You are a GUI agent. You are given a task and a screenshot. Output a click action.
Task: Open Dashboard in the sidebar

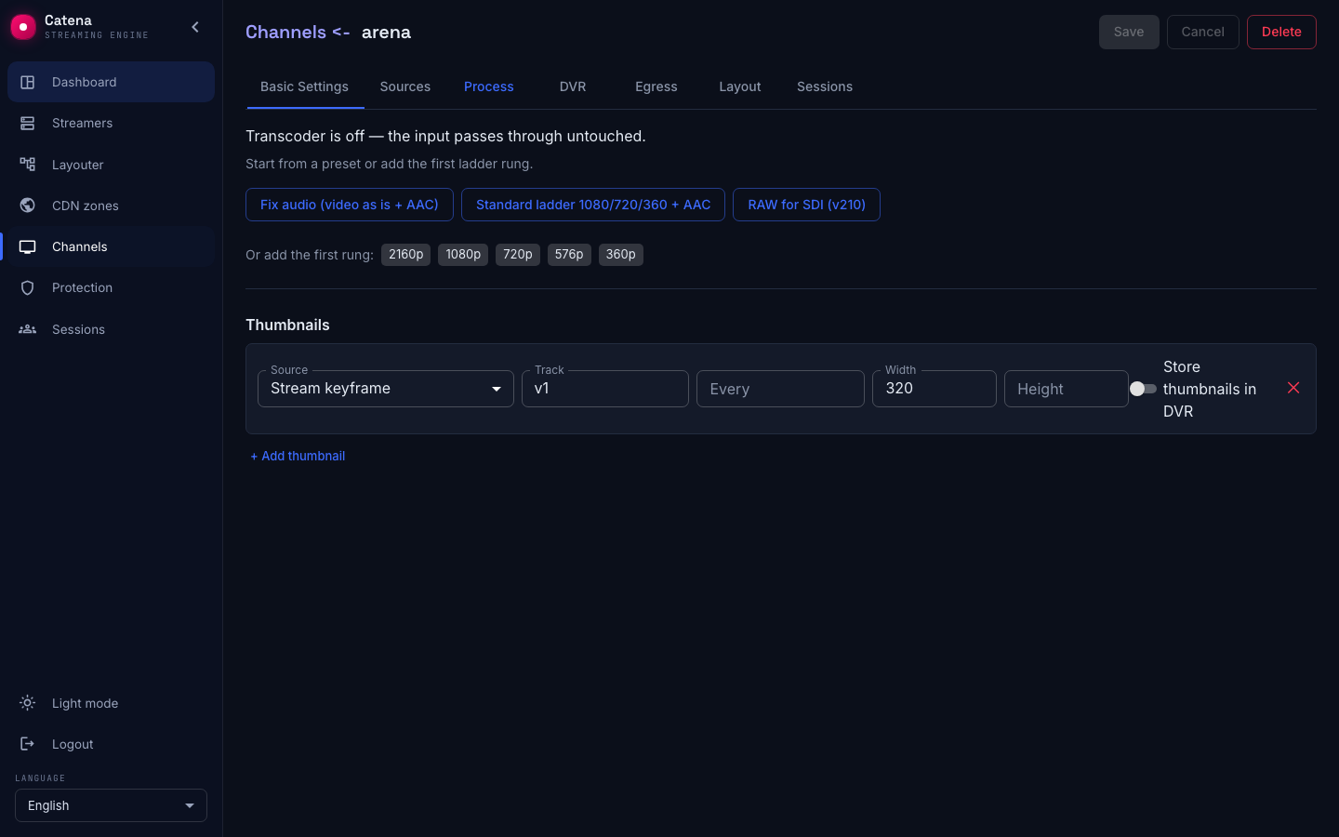pos(111,82)
